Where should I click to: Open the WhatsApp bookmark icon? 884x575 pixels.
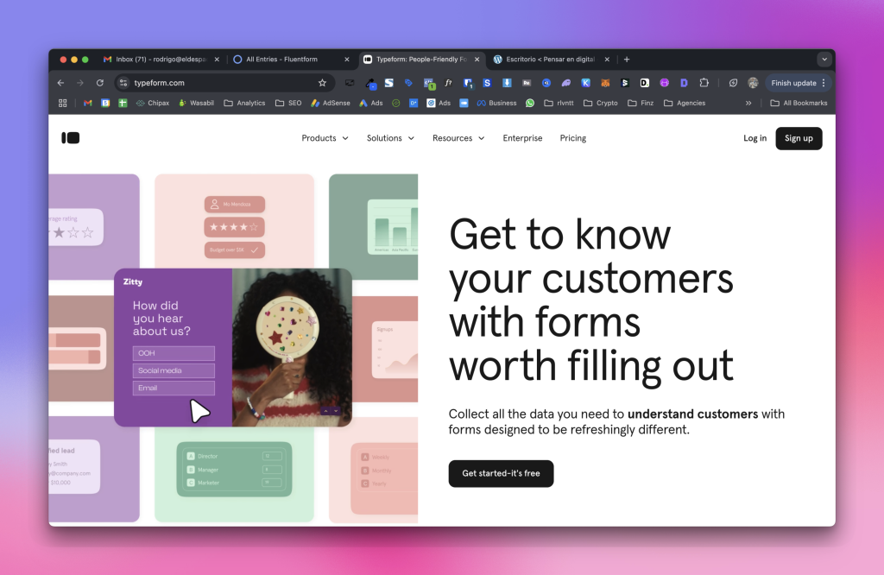(529, 103)
